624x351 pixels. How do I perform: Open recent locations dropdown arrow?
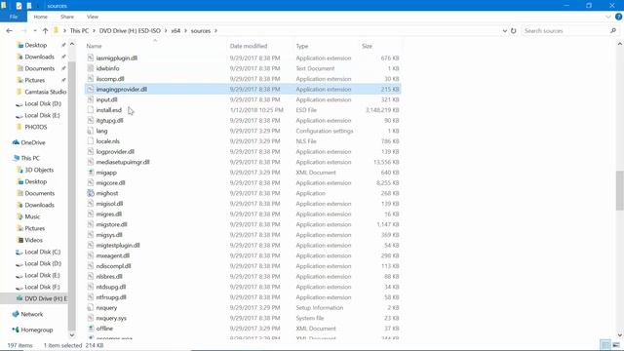[x=35, y=30]
